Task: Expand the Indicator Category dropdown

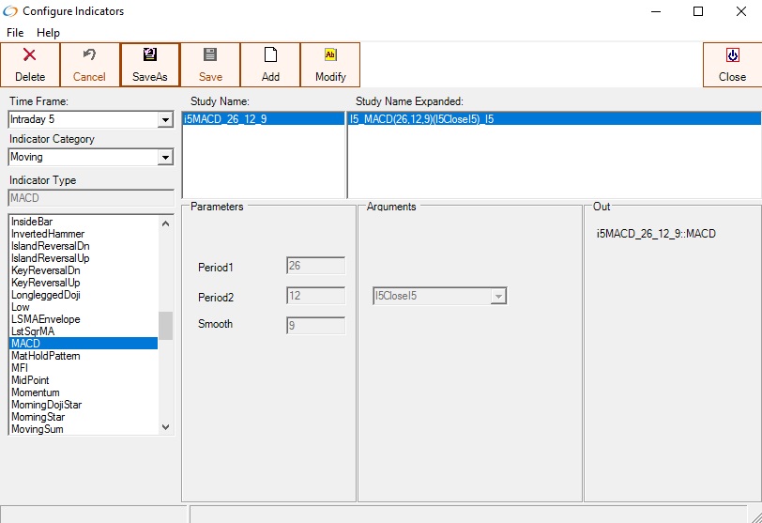Action: [x=165, y=158]
